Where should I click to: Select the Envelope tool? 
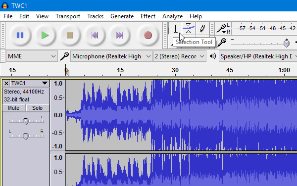(x=189, y=28)
